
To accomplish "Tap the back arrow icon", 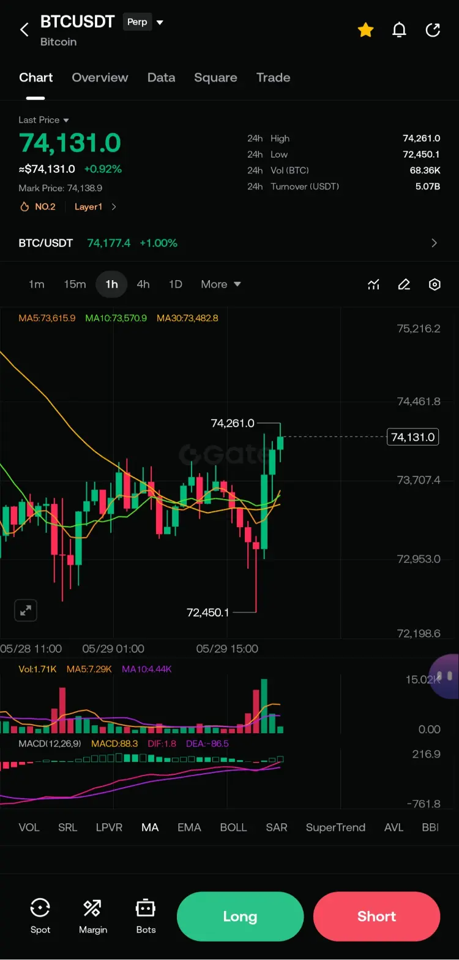I will (24, 29).
